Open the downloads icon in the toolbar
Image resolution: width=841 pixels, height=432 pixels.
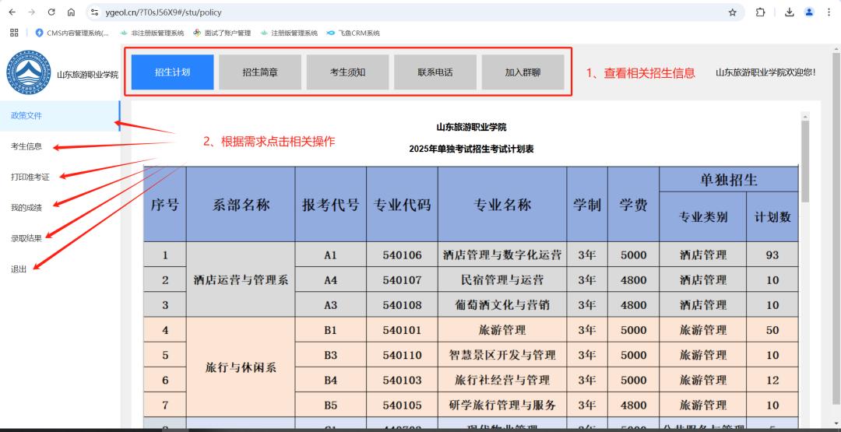[x=789, y=12]
